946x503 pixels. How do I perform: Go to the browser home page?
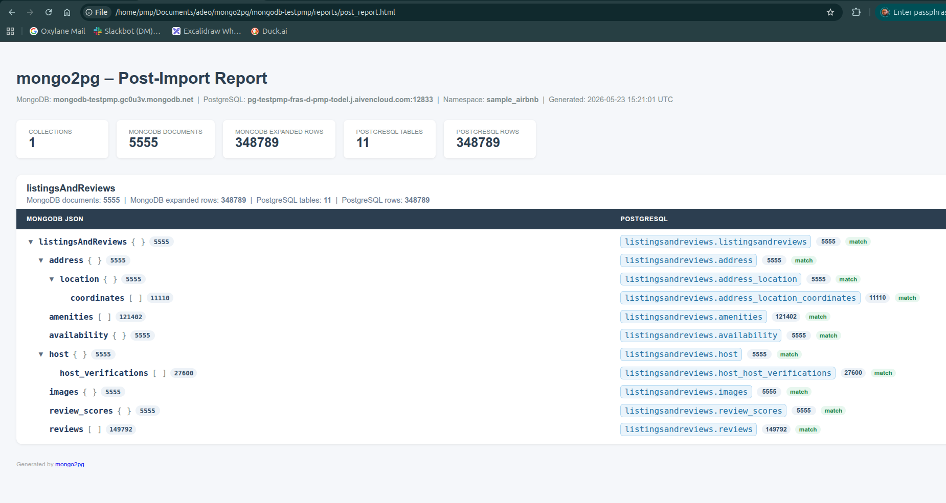[x=67, y=12]
